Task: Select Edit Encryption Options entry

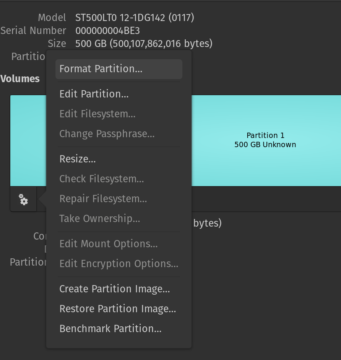Action: click(119, 264)
